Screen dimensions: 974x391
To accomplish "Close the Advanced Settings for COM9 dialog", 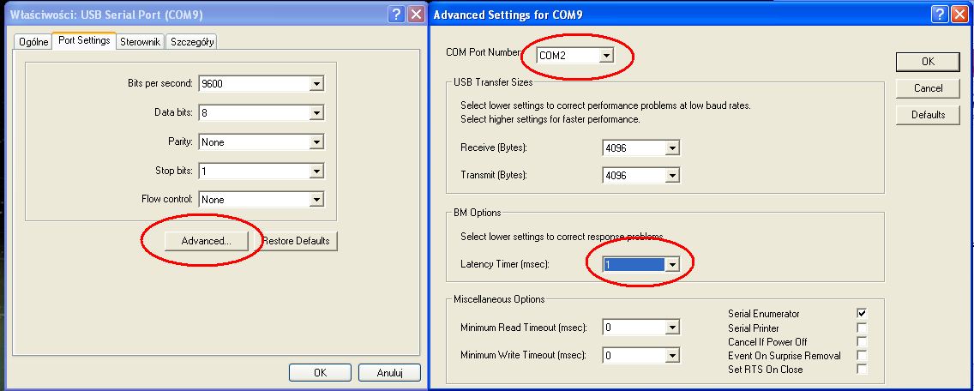I will 960,15.
